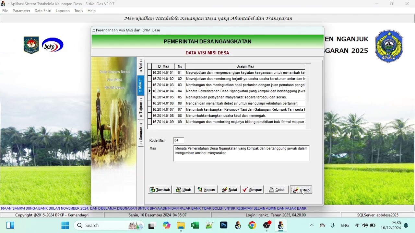Click the active SisKeuDes taskbar icon
Image resolution: width=415 pixels, height=233 pixels.
281,225
